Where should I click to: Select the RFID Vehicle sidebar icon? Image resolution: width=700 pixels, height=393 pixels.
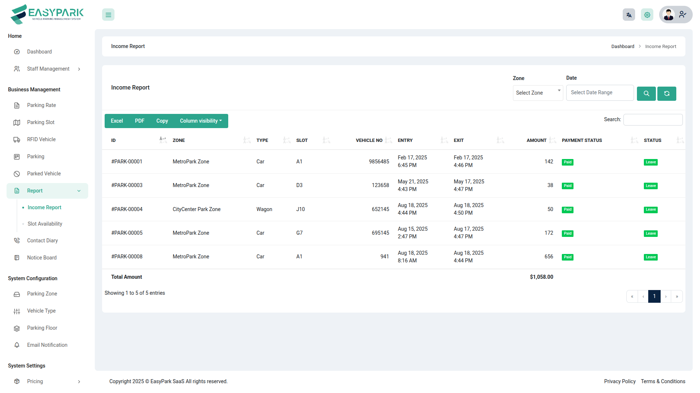coord(17,139)
